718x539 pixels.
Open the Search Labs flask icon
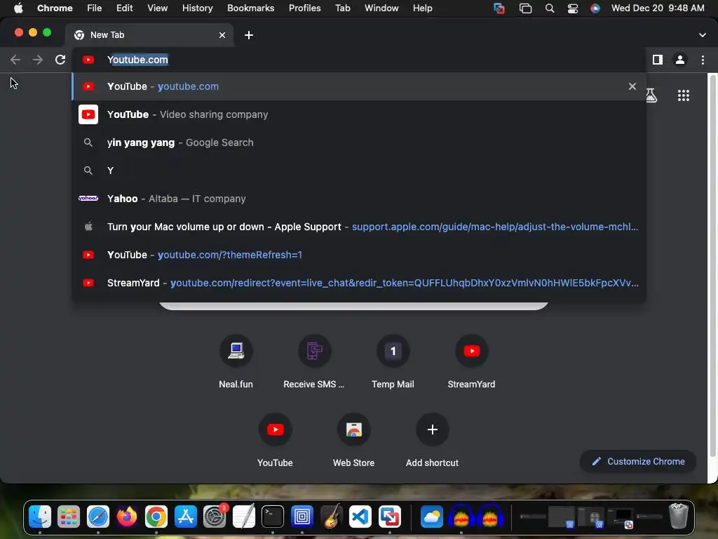(x=651, y=95)
